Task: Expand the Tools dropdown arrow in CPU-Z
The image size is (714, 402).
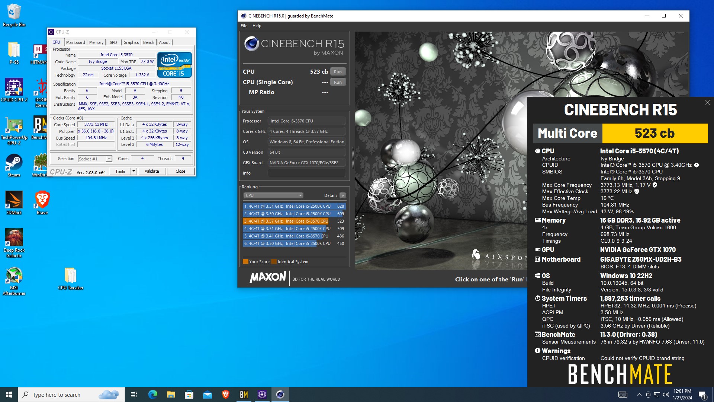Action: pos(134,171)
